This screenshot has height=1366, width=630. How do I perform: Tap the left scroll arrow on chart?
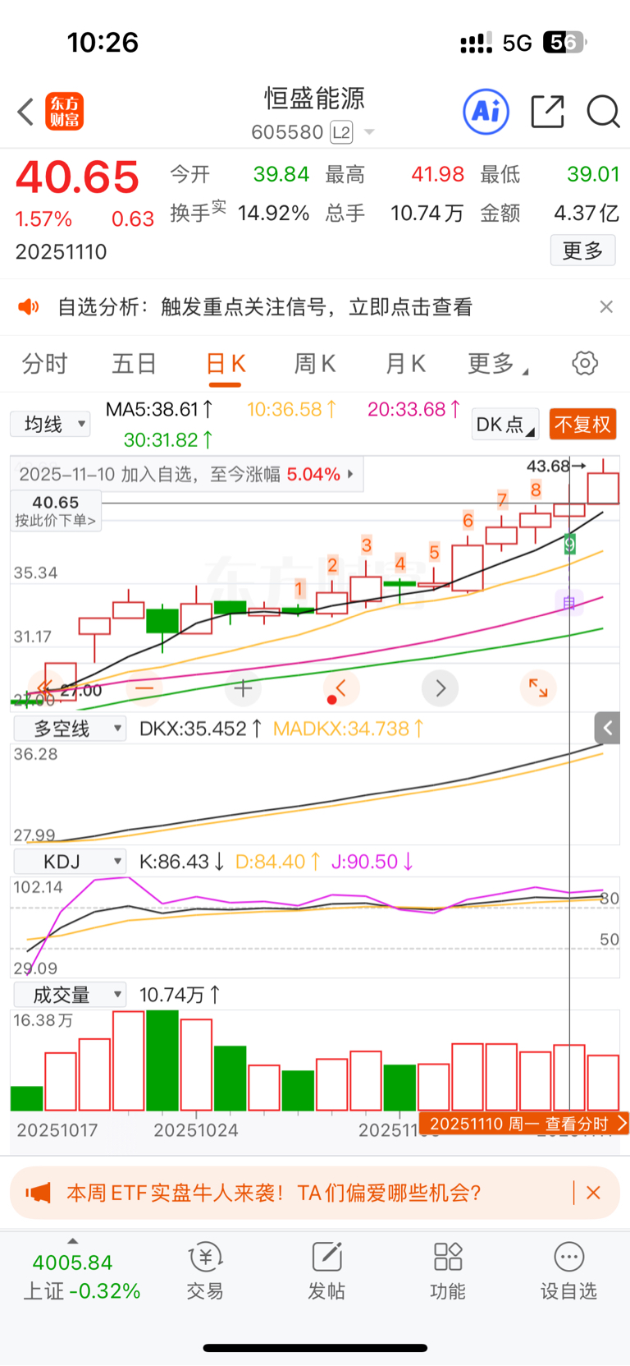tap(45, 688)
